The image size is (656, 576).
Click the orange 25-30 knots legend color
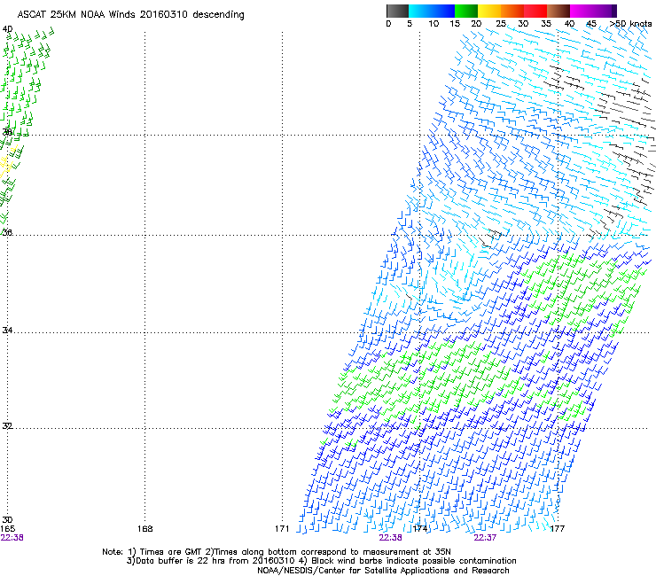pos(512,11)
